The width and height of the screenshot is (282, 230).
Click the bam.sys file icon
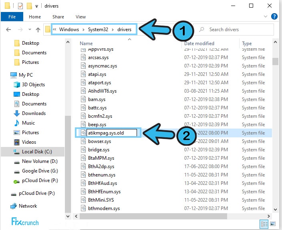[83, 99]
